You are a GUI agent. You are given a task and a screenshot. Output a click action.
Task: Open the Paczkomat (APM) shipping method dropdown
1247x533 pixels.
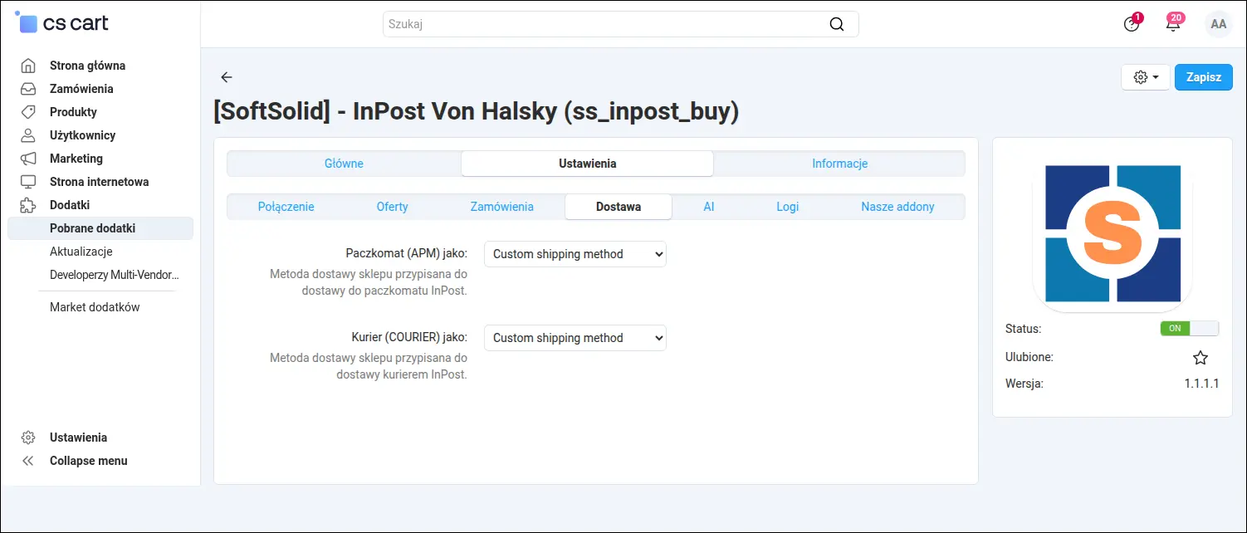click(x=575, y=254)
